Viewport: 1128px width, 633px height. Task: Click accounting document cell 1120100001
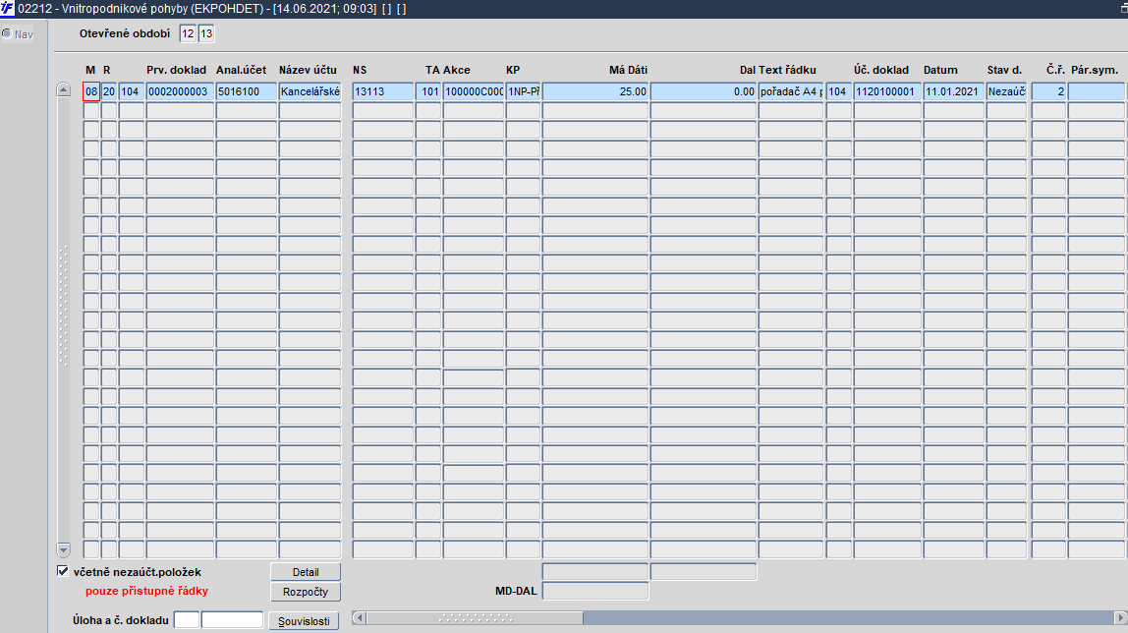(x=887, y=91)
